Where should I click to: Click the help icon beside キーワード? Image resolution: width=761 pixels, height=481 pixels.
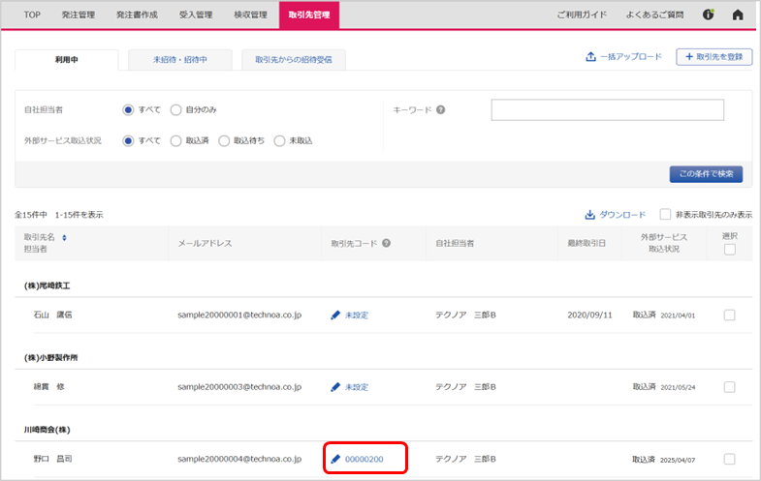pyautogui.click(x=440, y=109)
